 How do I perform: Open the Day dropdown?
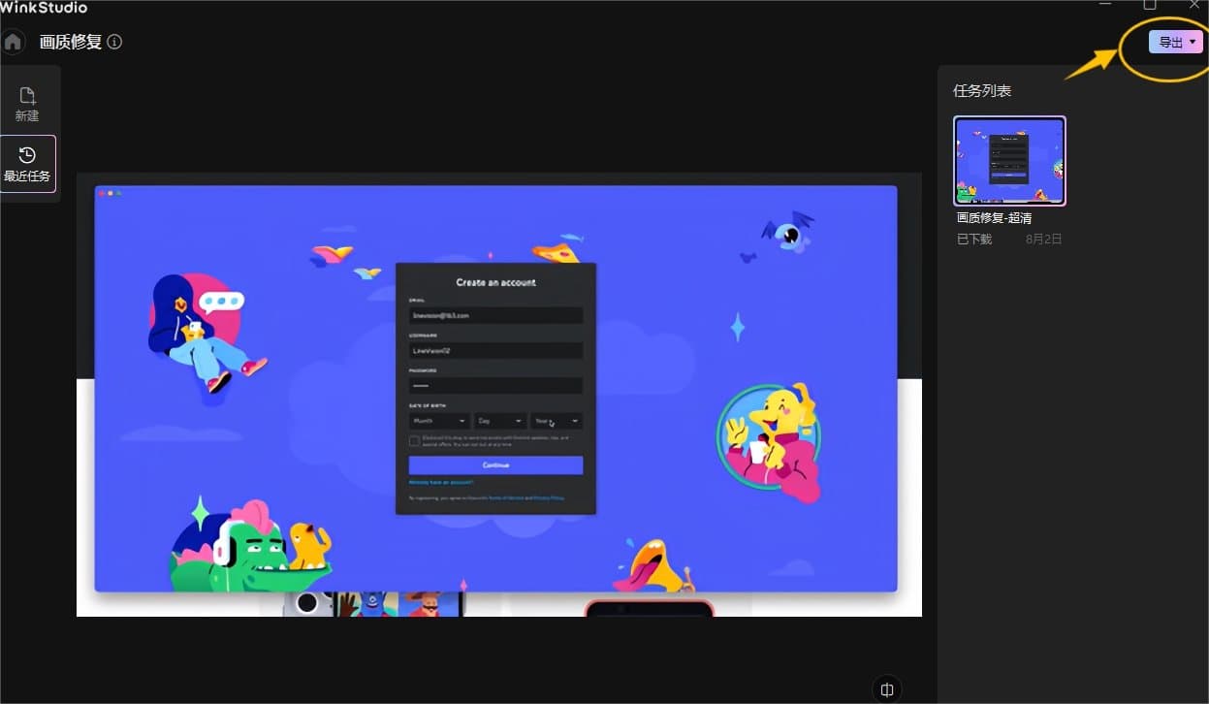tap(499, 421)
